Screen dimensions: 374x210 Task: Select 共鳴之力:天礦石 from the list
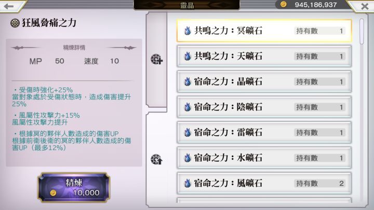[264, 56]
